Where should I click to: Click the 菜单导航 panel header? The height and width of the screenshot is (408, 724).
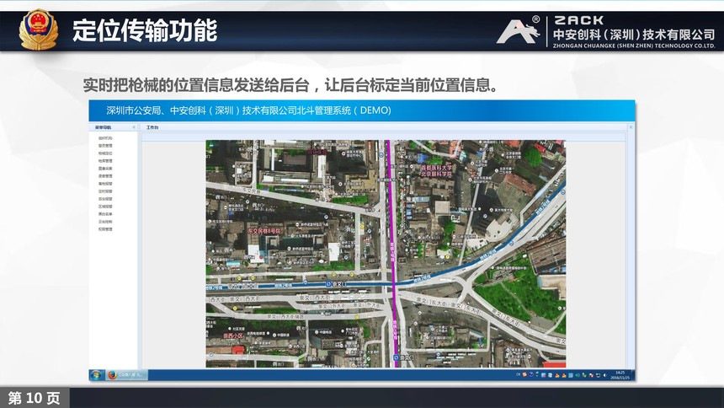(x=113, y=127)
